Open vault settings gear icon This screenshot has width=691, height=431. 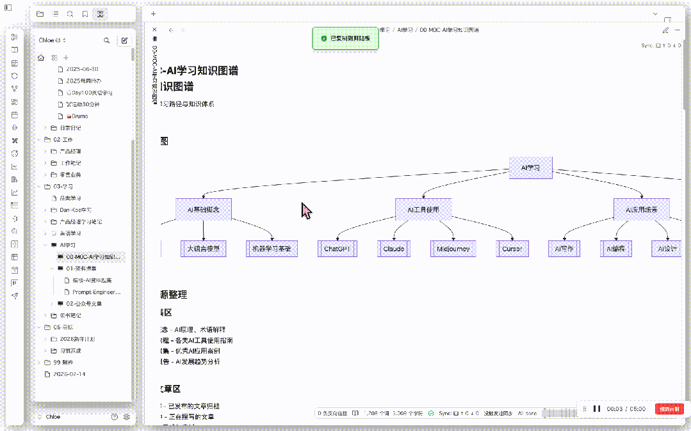pos(126,417)
